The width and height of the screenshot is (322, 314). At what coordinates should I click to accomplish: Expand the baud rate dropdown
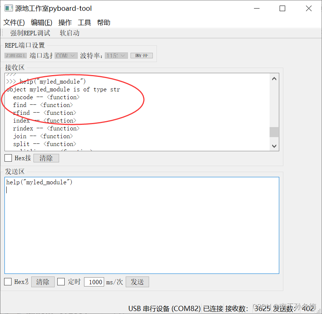[116, 55]
